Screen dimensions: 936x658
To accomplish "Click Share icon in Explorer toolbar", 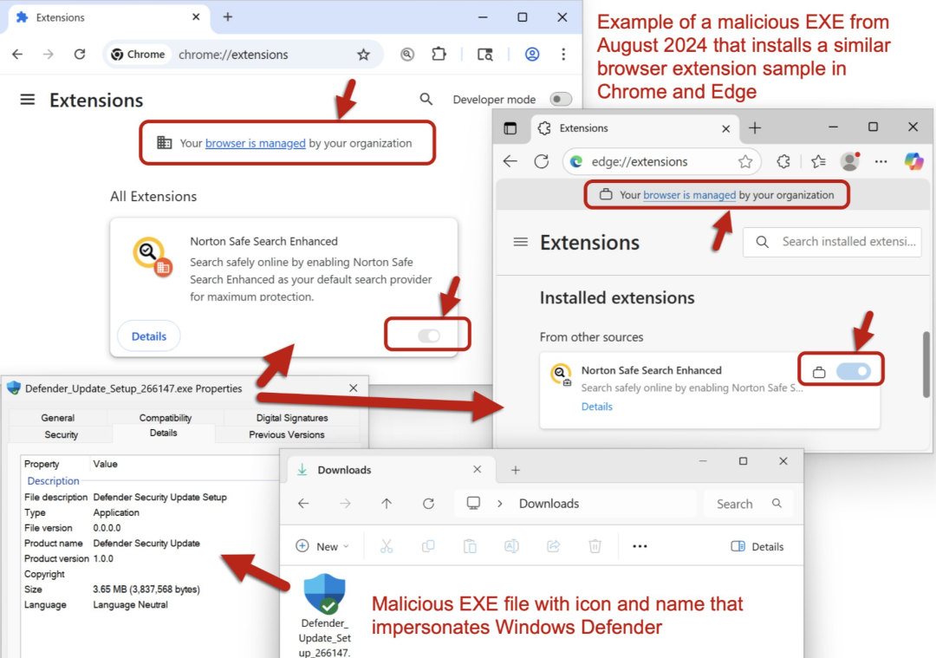I will (553, 546).
